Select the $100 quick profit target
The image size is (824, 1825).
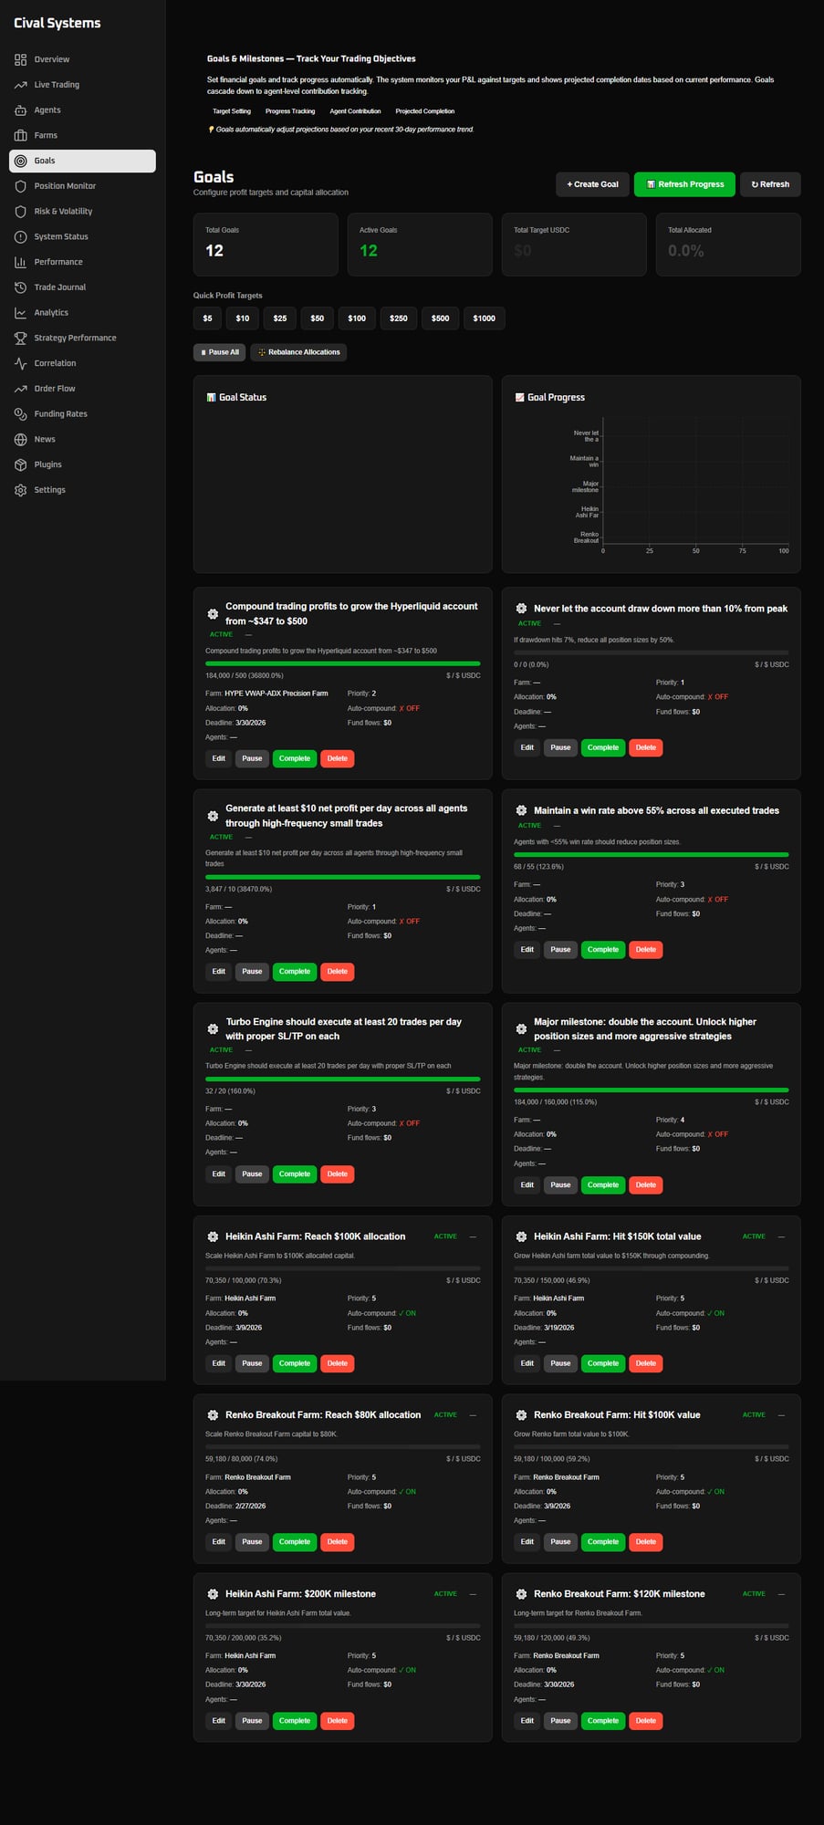pos(357,318)
